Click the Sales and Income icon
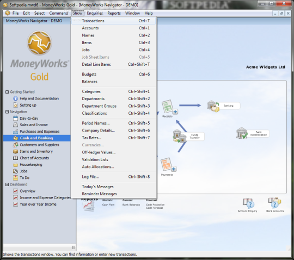 tap(16, 125)
